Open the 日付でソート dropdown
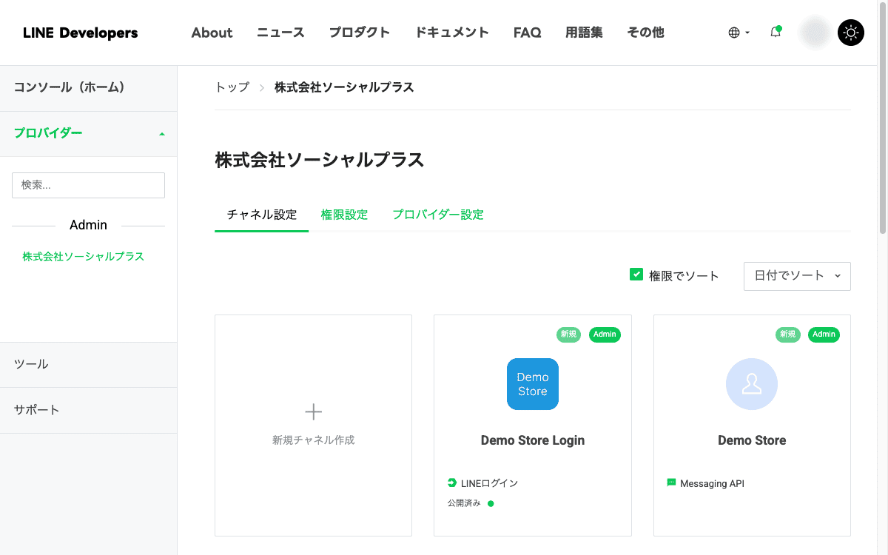This screenshot has height=555, width=888. (797, 276)
